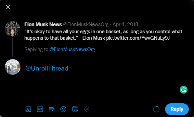Close the reply dialog with X

(8, 7)
